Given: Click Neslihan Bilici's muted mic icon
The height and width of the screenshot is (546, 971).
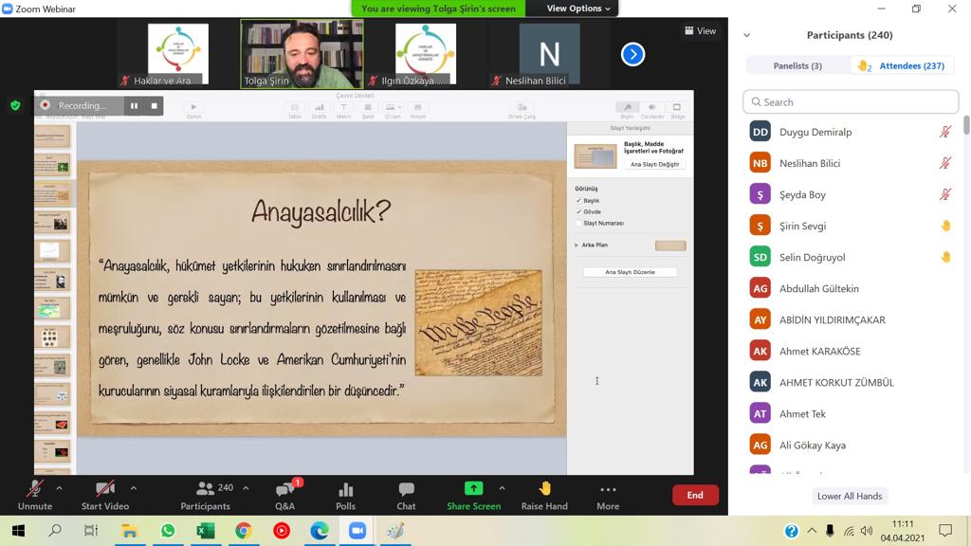Looking at the screenshot, I should (945, 163).
